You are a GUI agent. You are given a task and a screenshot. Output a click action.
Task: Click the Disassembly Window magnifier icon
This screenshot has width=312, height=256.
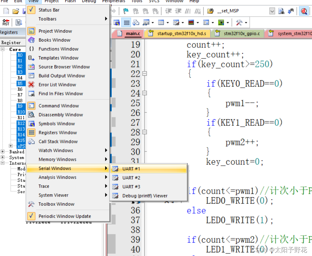pos(31,115)
